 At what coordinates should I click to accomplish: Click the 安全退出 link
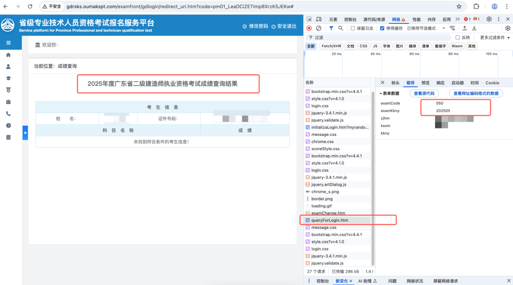point(284,26)
